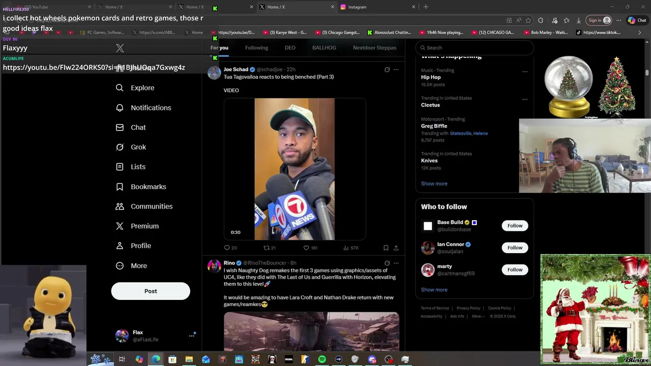The image size is (651, 366).
Task: Open Profile in the X sidebar
Action: 133,246
